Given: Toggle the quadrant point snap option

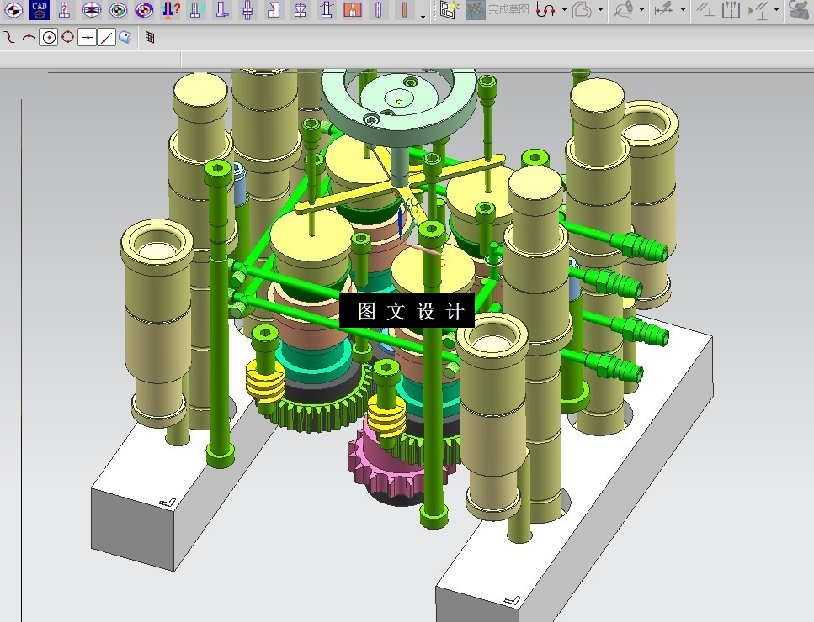Looking at the screenshot, I should tap(68, 37).
